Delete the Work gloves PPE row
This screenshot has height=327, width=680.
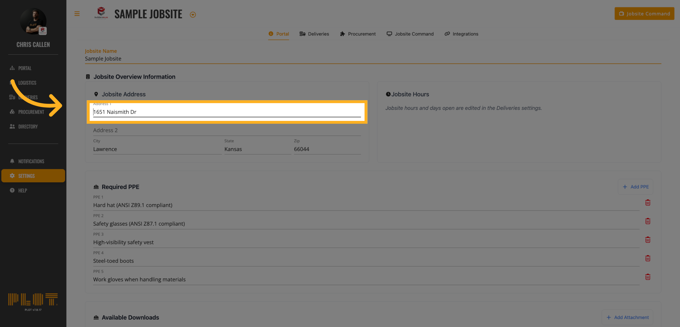coord(647,277)
